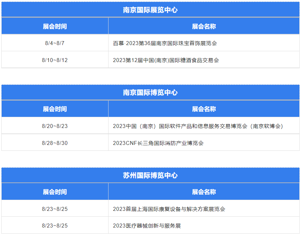
Task: Click 8/23~8/25 date in 医疗器械创新 row
Action: point(55,226)
